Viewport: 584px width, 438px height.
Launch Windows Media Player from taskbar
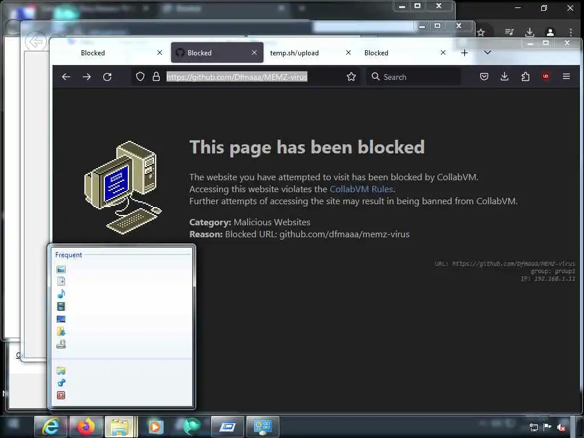pyautogui.click(x=156, y=427)
